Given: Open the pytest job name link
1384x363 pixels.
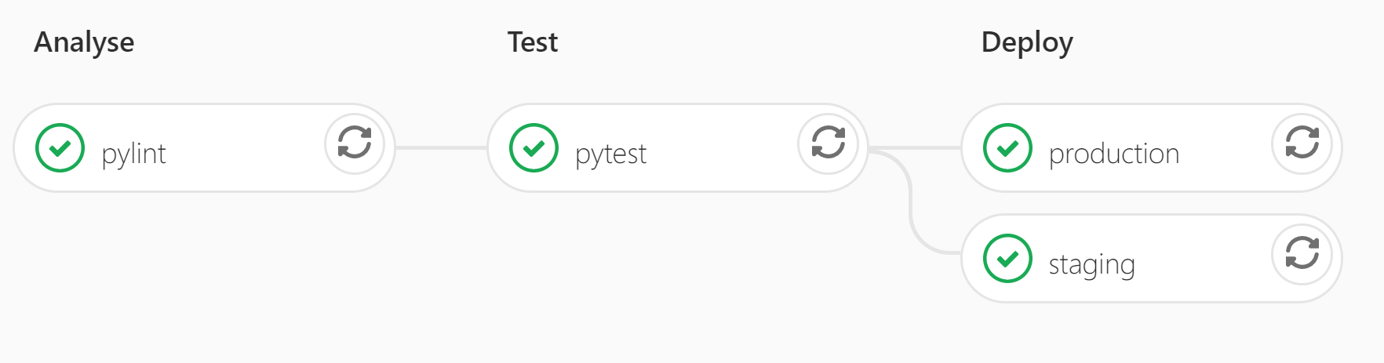Looking at the screenshot, I should [610, 154].
